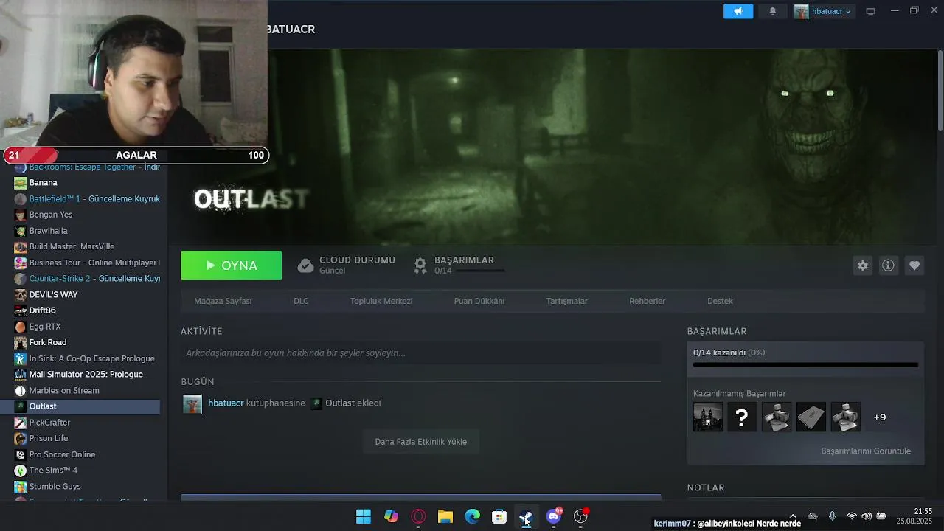The width and height of the screenshot is (944, 531).
Task: Load more with Daha Fazla Etkinlik Yükle
Action: (x=421, y=442)
